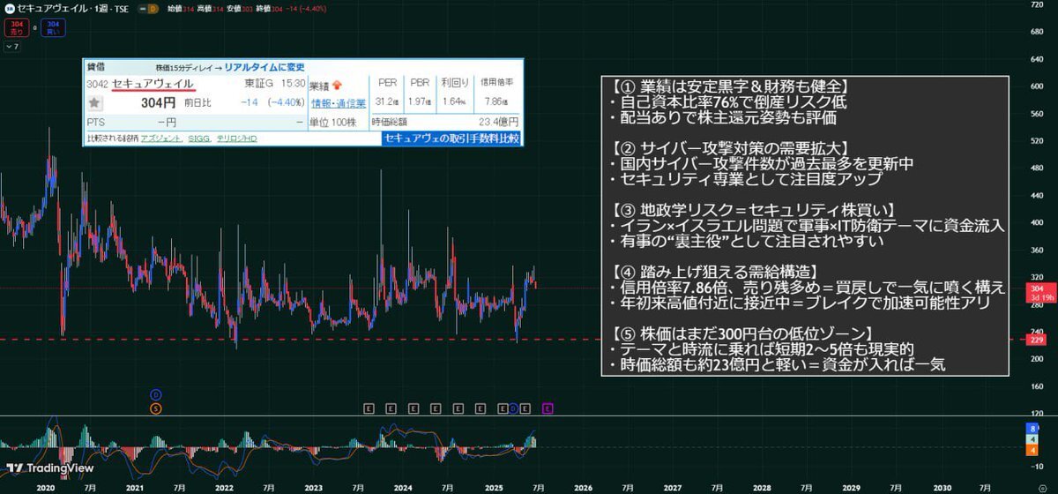Viewport: 1058px width, 494px height.
Task: Toggle the favorite star icon beside 304円
Action: click(x=95, y=104)
